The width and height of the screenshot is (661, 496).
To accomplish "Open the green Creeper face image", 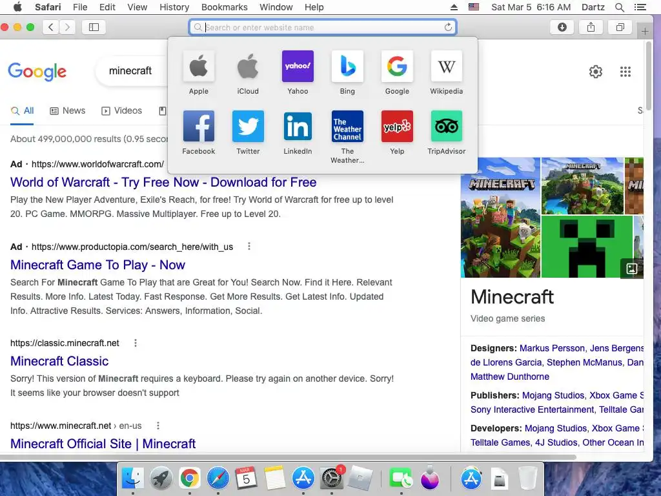I will 587,246.
